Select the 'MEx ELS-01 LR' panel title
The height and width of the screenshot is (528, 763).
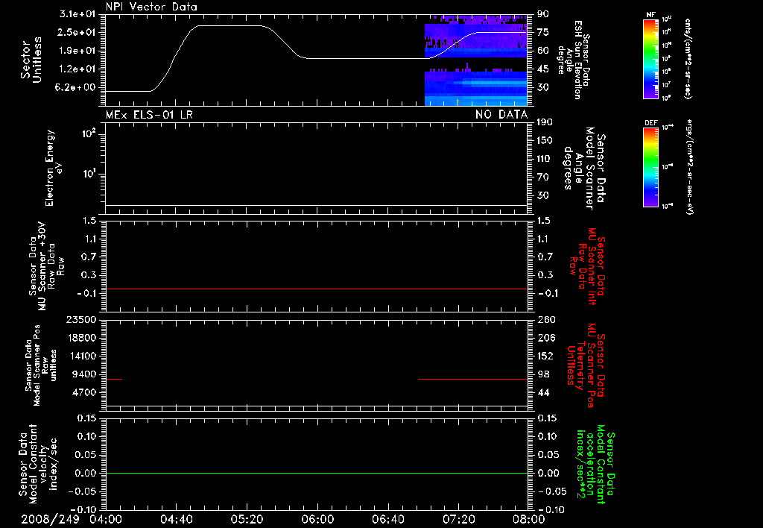(x=149, y=115)
